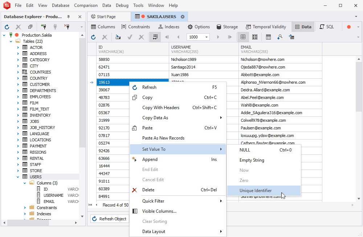Collapse the Columns (3) folder
363x237 pixels.
point(25,183)
